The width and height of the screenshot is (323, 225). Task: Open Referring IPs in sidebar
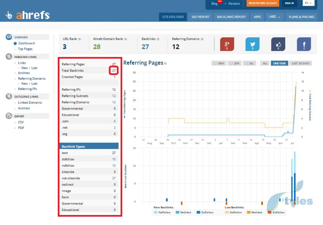tap(27, 89)
